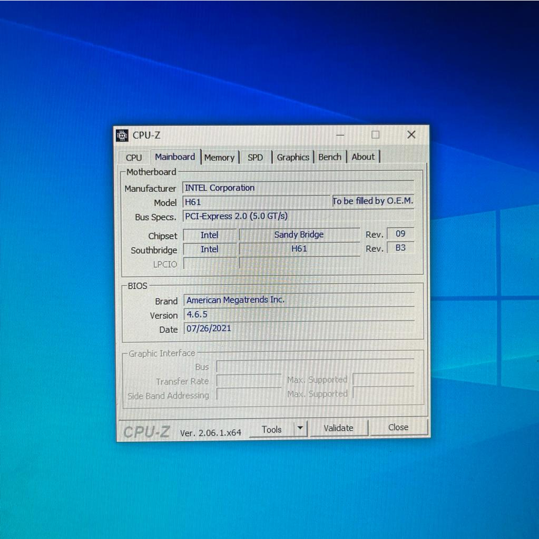Image resolution: width=539 pixels, height=539 pixels.
Task: Select the Mainboard tab
Action: [175, 157]
